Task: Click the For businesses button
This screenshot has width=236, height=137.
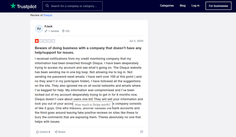Action: tap(218, 6)
